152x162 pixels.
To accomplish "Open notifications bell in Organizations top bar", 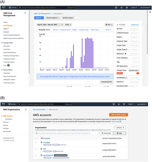I will coord(119,104).
